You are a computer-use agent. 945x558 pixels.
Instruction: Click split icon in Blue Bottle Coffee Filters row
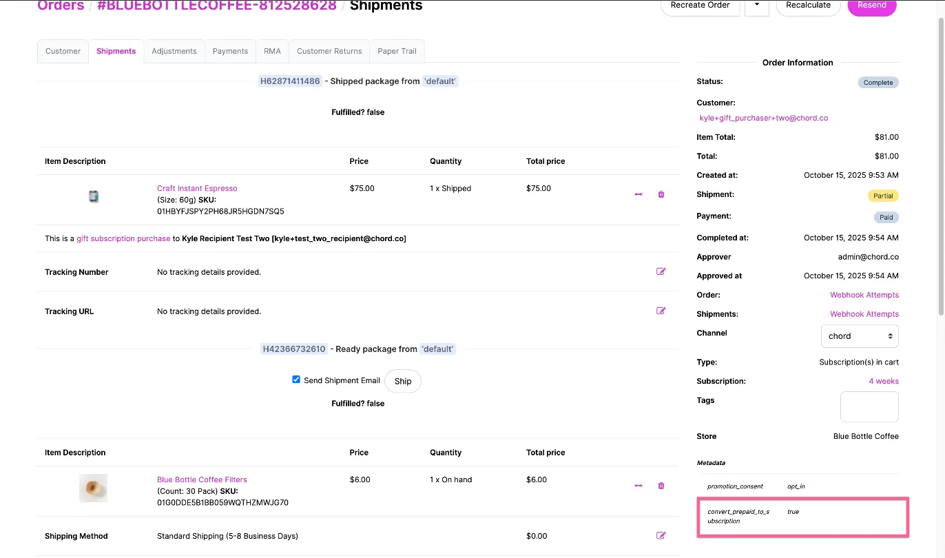(x=638, y=486)
